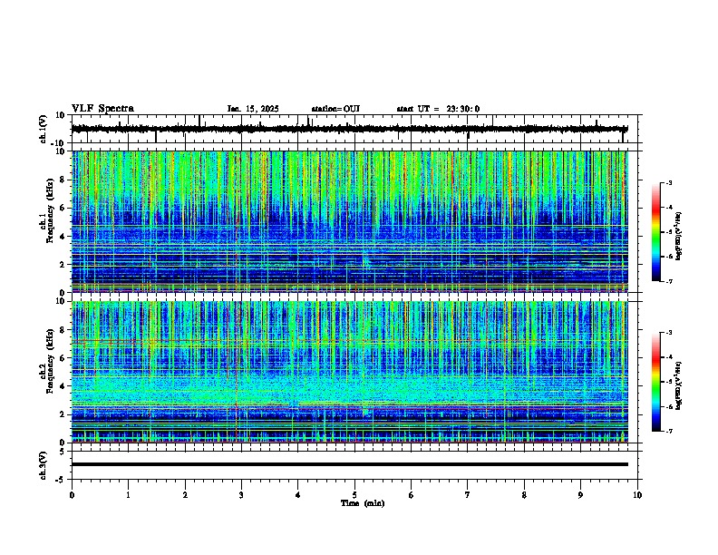Click the "0" tick on the Time axis

click(72, 495)
